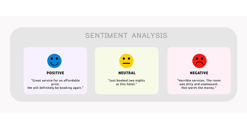
Task: Click "was dirty and unpleasant." text
Action: point(199,84)
